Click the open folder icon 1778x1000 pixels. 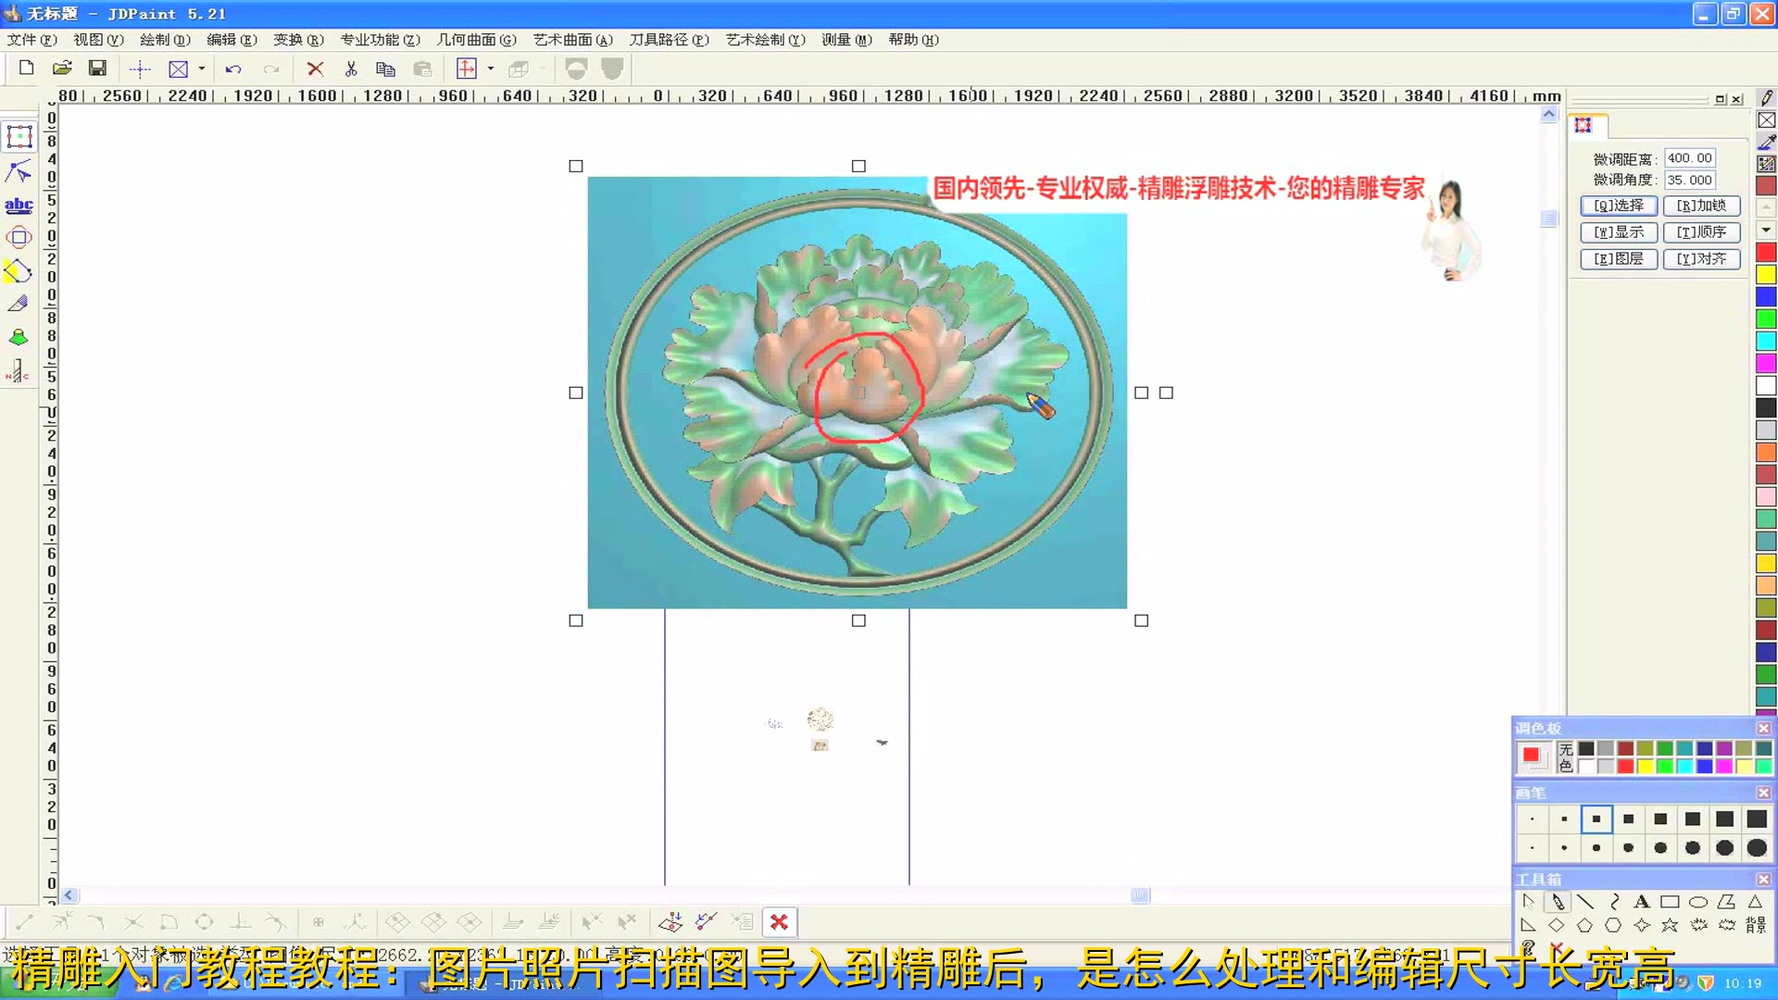pyautogui.click(x=62, y=69)
